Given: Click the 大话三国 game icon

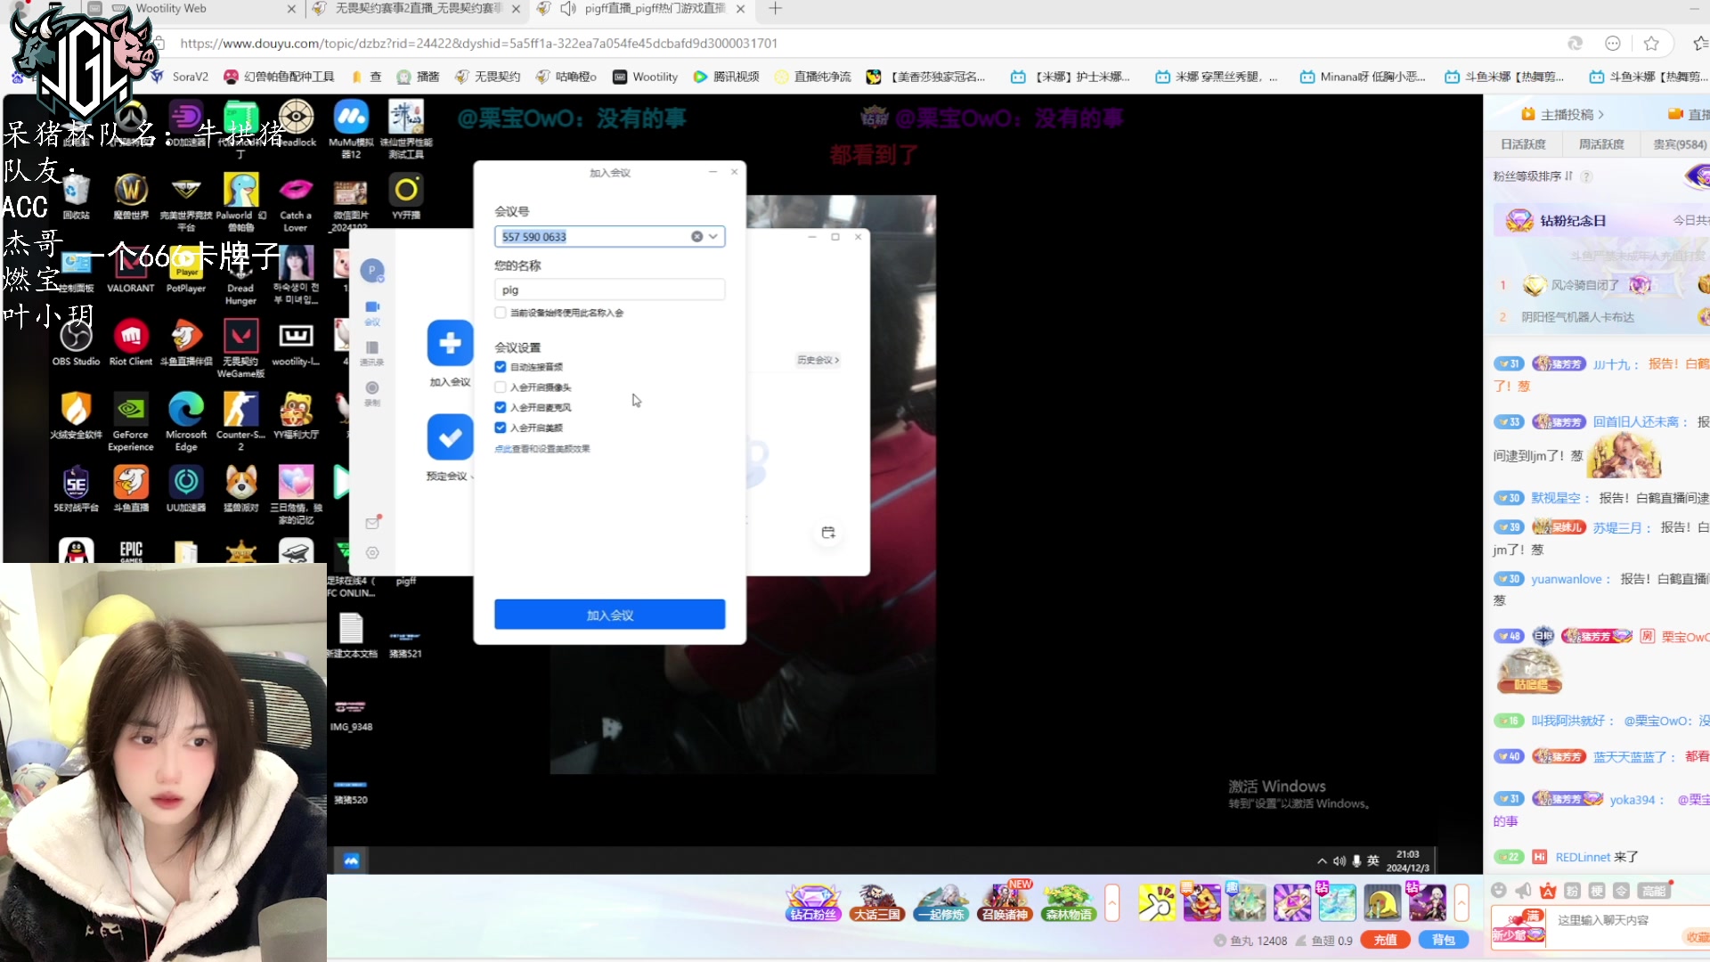Looking at the screenshot, I should tap(877, 902).
